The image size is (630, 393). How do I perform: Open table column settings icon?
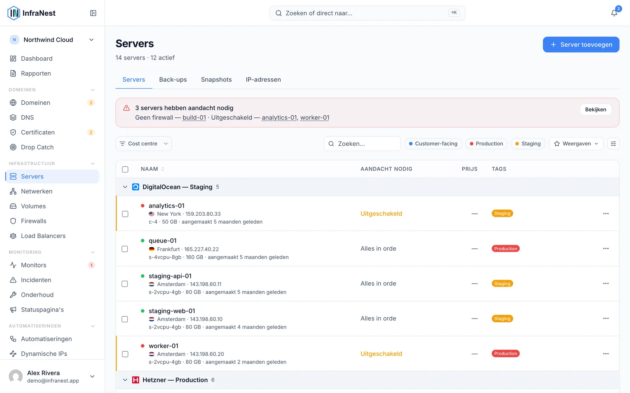click(x=613, y=144)
